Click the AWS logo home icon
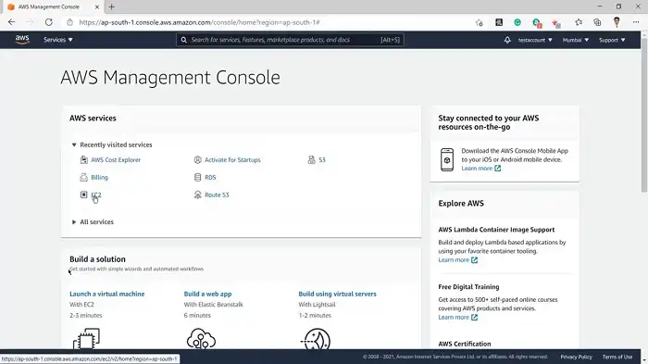Viewport: 648px width, 364px height. coord(22,40)
